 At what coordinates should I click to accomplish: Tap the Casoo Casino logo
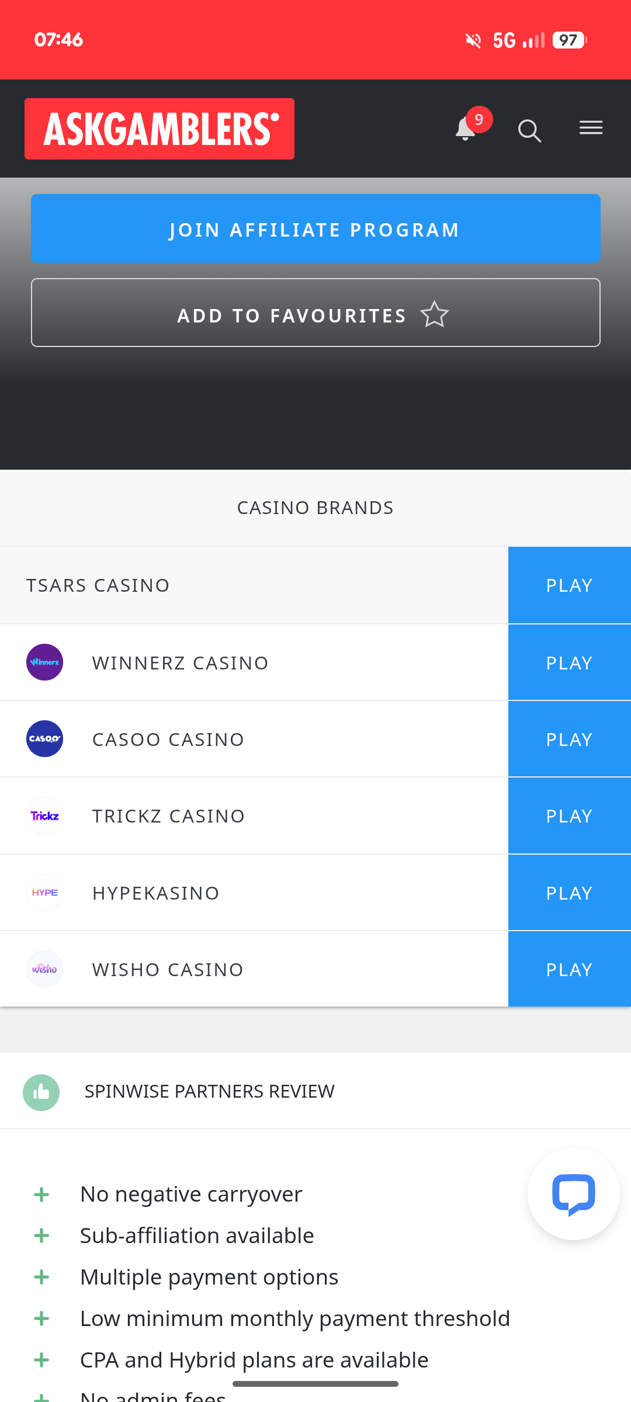point(45,739)
